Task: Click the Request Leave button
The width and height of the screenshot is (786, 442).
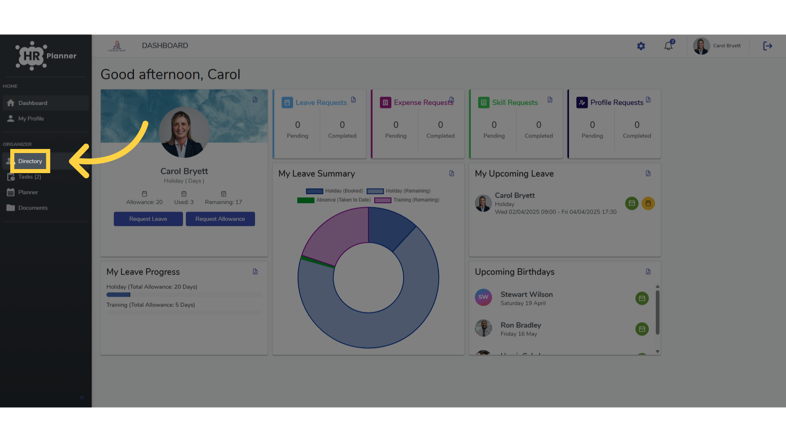Action: (x=148, y=219)
